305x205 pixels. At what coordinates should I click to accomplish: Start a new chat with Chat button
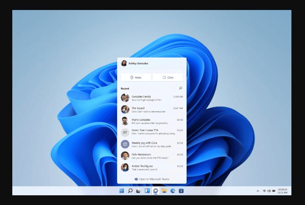click(168, 77)
